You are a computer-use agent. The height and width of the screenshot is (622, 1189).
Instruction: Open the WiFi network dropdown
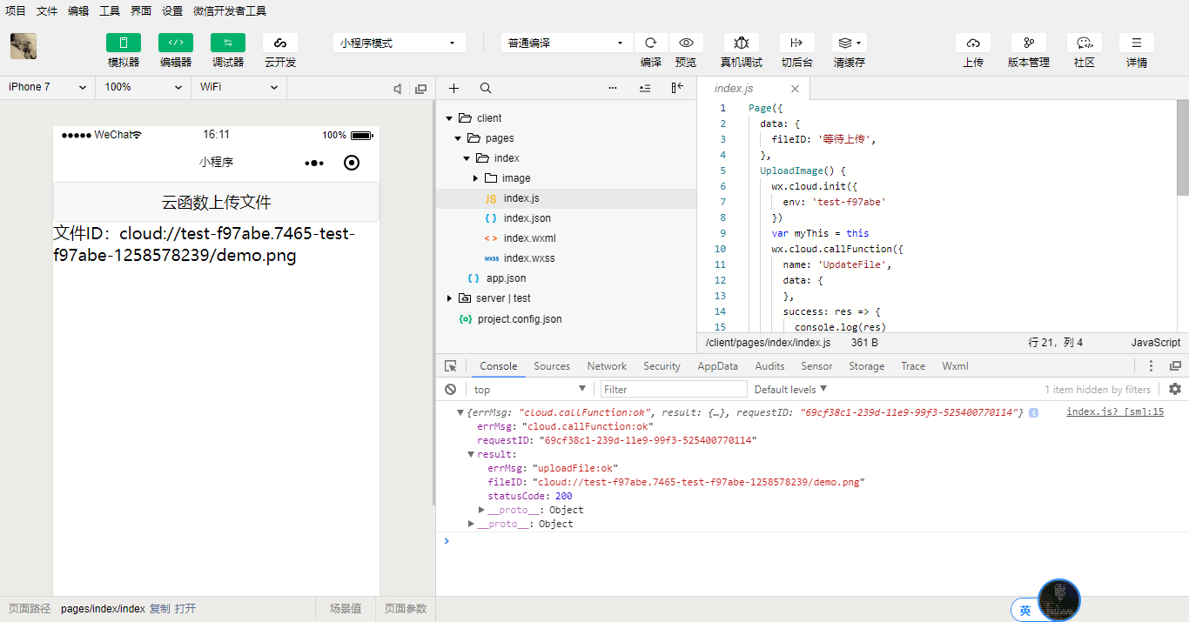(238, 87)
